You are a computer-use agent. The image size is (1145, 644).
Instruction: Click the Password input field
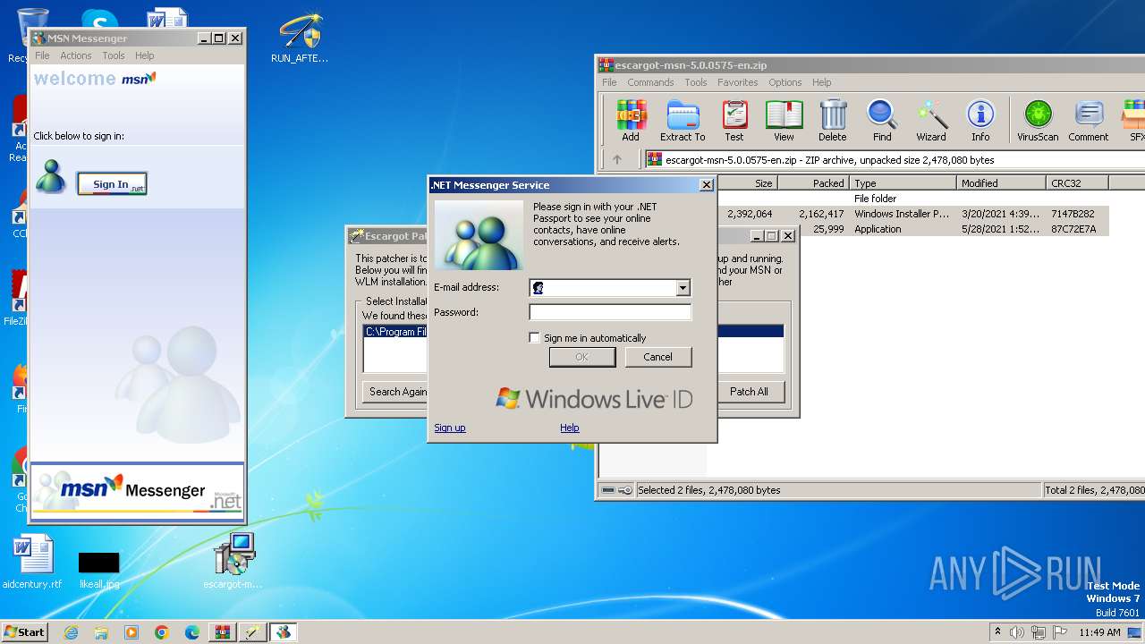[610, 312]
